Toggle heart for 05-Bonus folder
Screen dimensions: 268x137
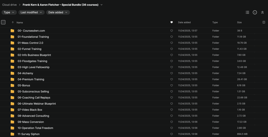point(172,85)
